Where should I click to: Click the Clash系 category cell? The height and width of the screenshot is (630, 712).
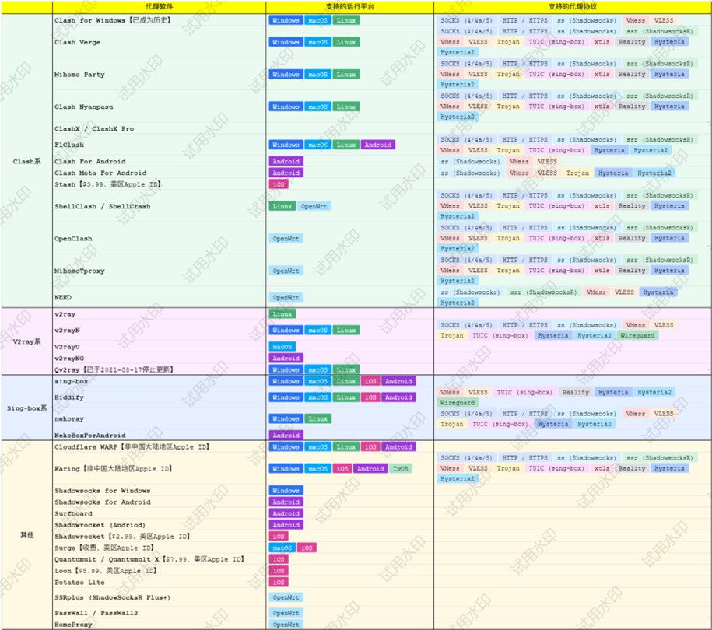click(26, 161)
